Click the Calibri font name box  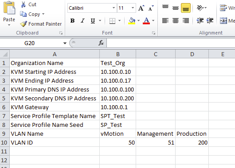pos(90,8)
